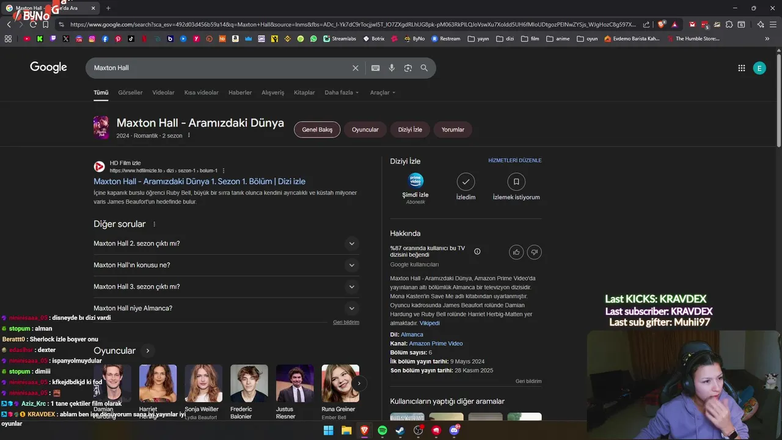Viewport: 782px width, 440px height.
Task: Open 'Maxton Hall - Aramızdaki Dünya 1. Sezon' result
Action: click(x=199, y=182)
